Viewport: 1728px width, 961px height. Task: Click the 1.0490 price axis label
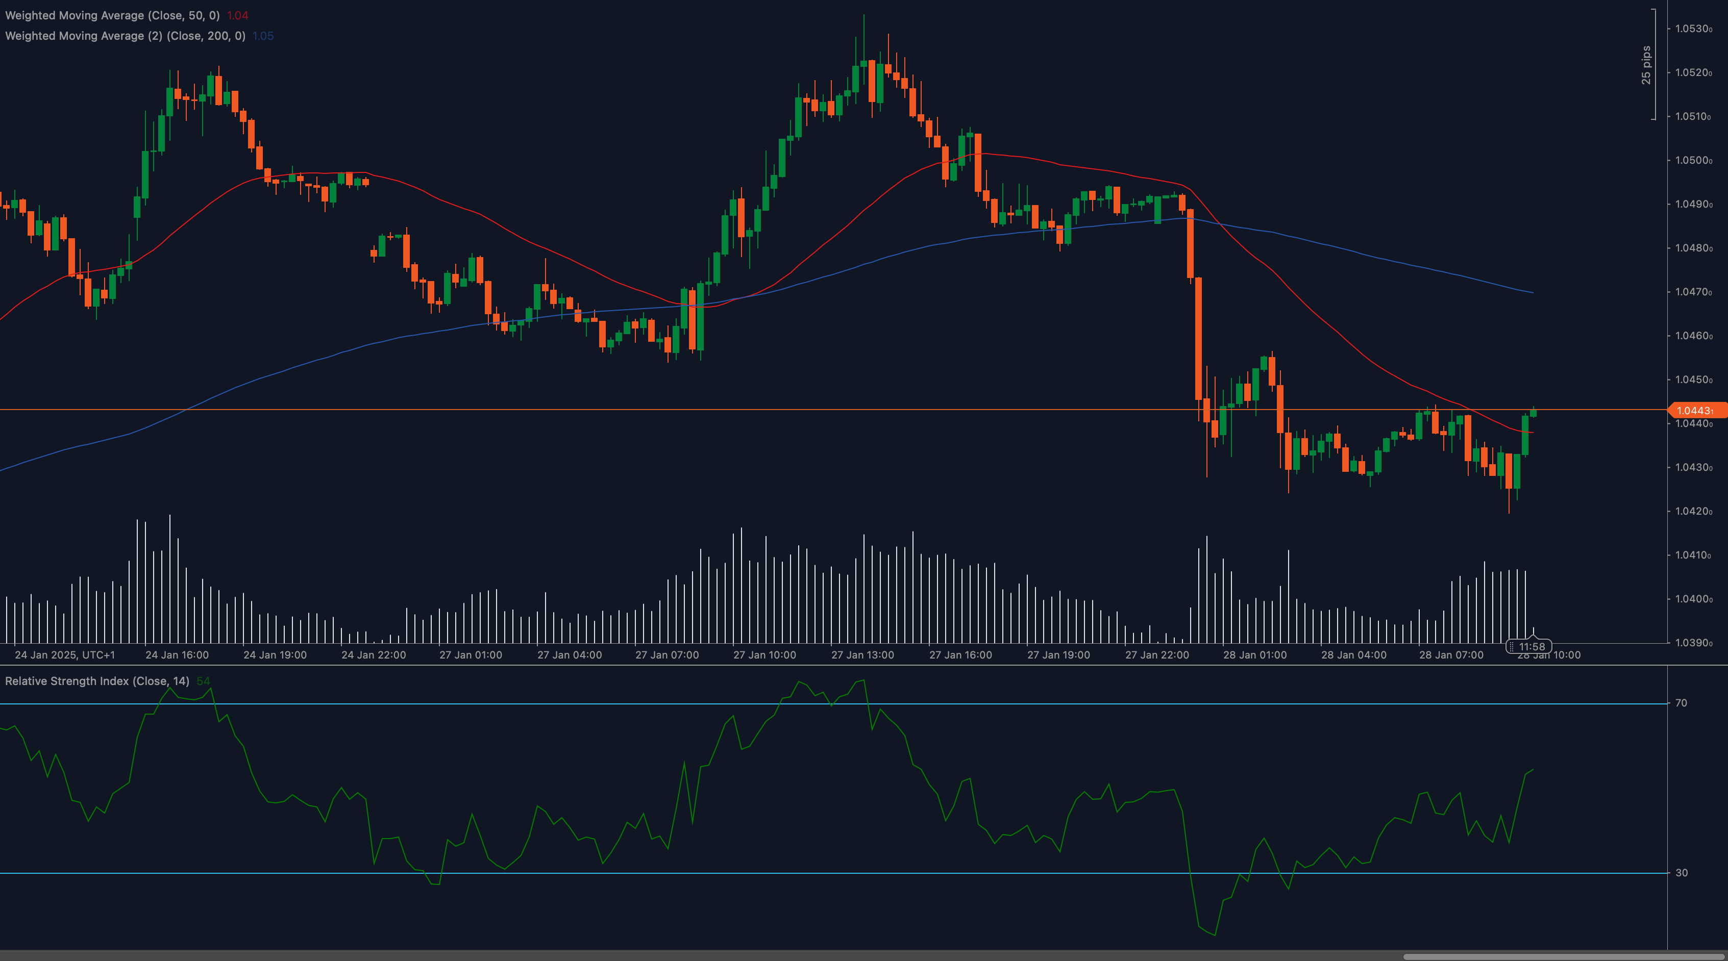click(1694, 204)
